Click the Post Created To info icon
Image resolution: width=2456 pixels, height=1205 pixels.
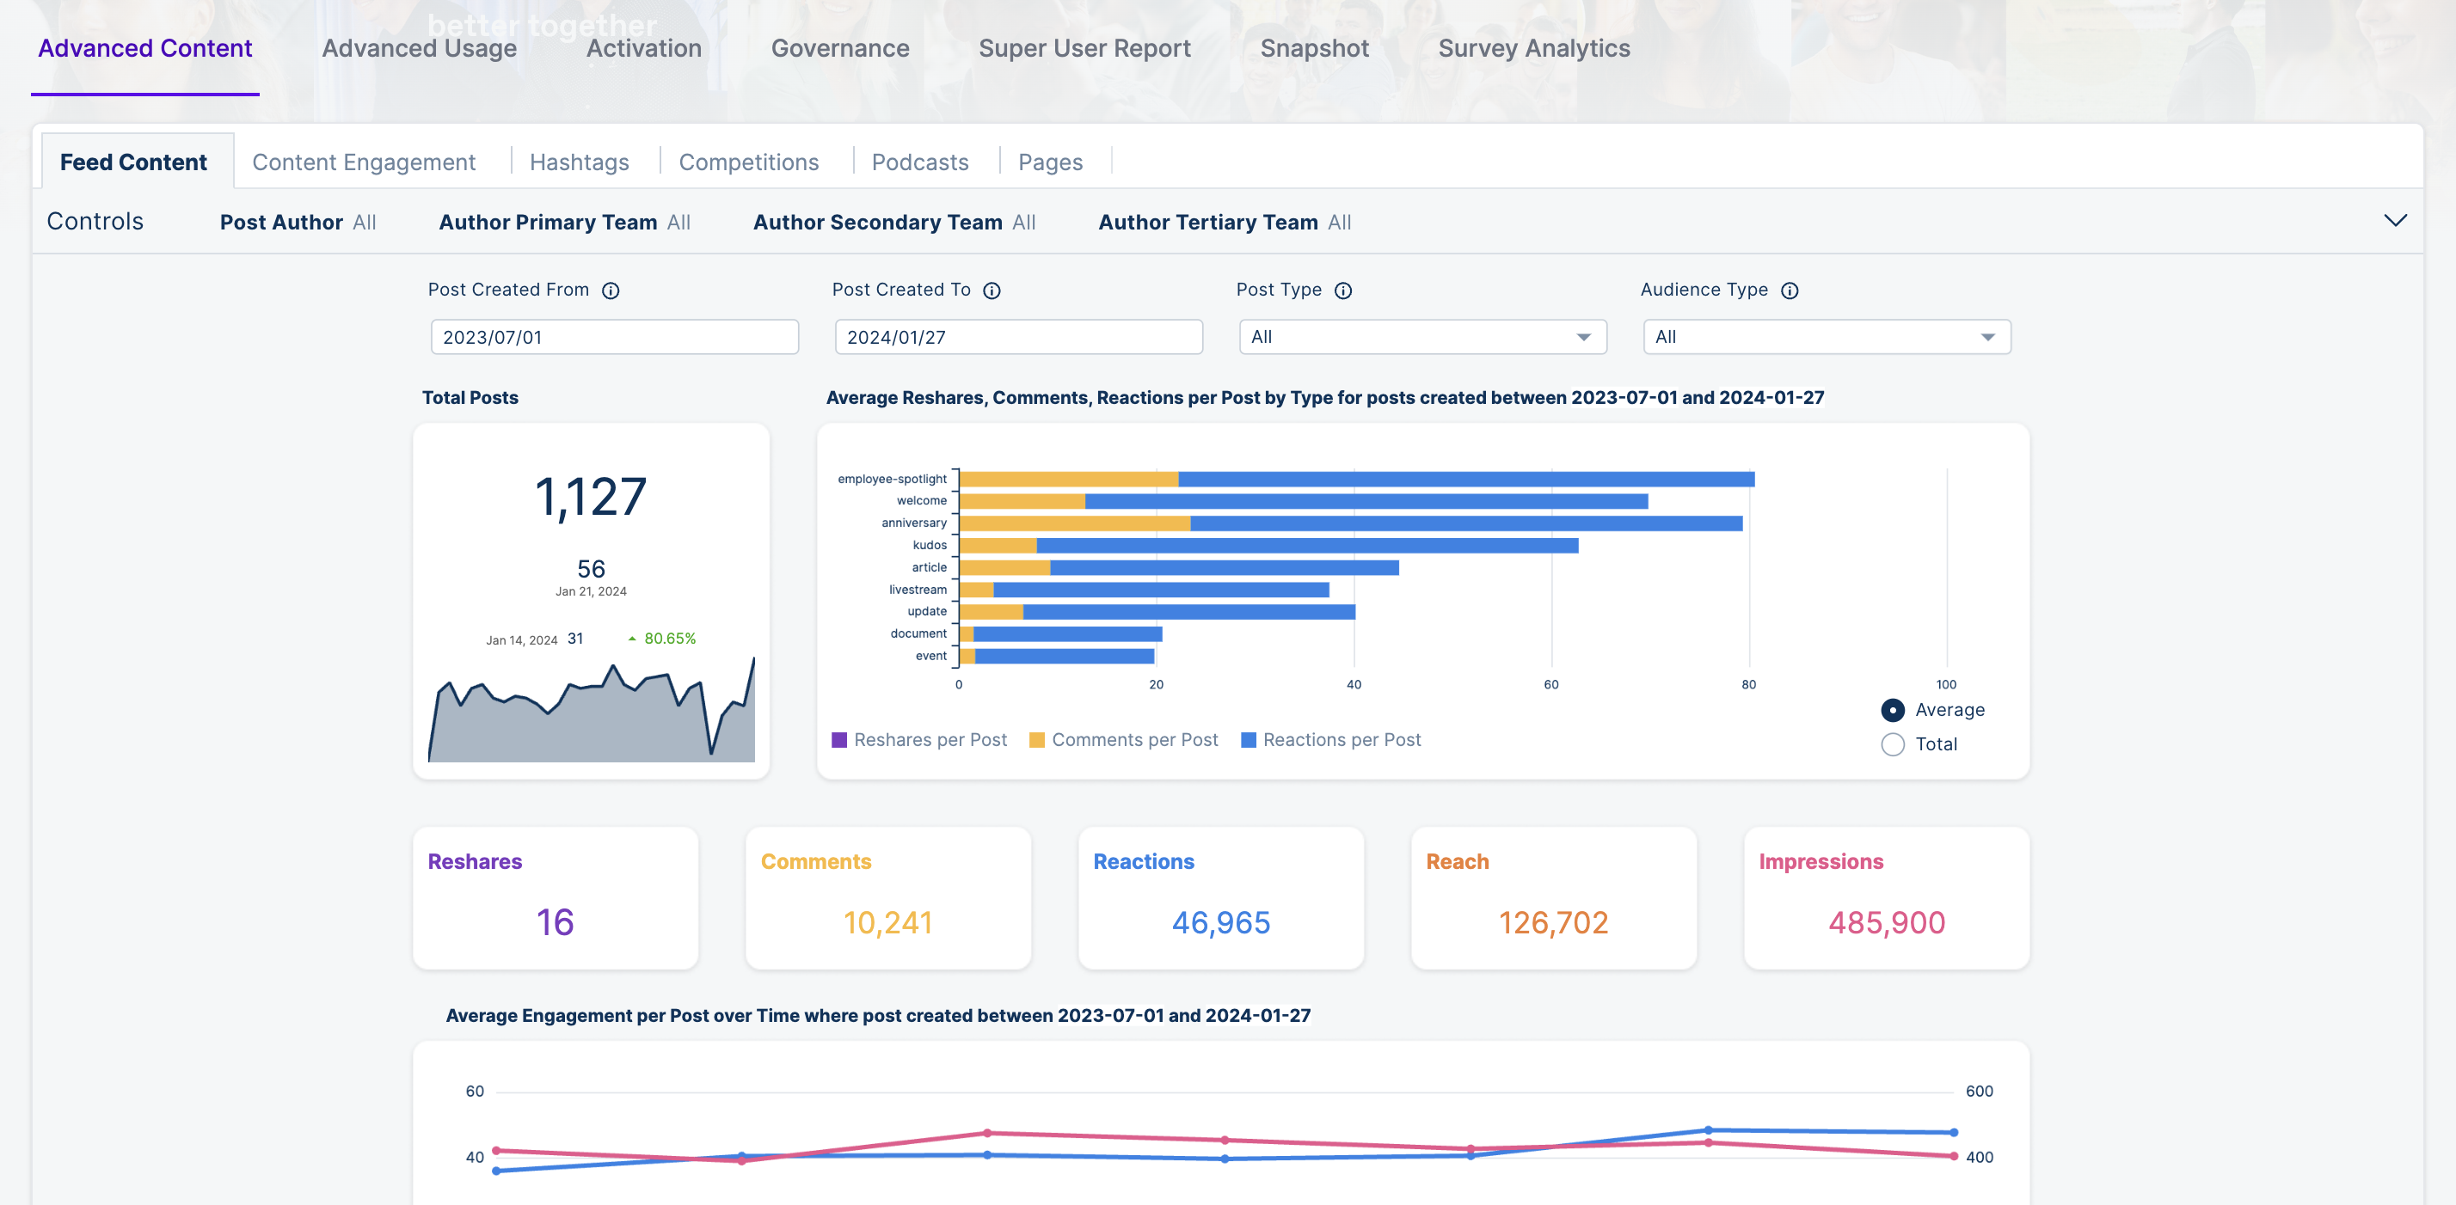tap(992, 291)
